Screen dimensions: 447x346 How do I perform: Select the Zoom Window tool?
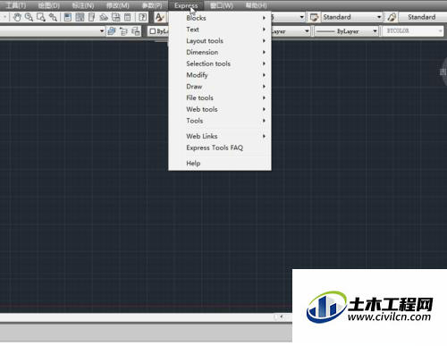pos(41,17)
